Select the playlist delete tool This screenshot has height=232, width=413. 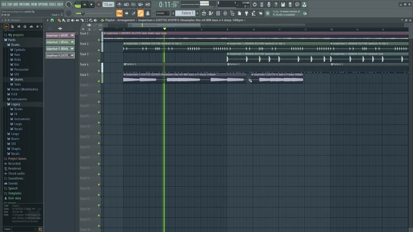[68, 20]
